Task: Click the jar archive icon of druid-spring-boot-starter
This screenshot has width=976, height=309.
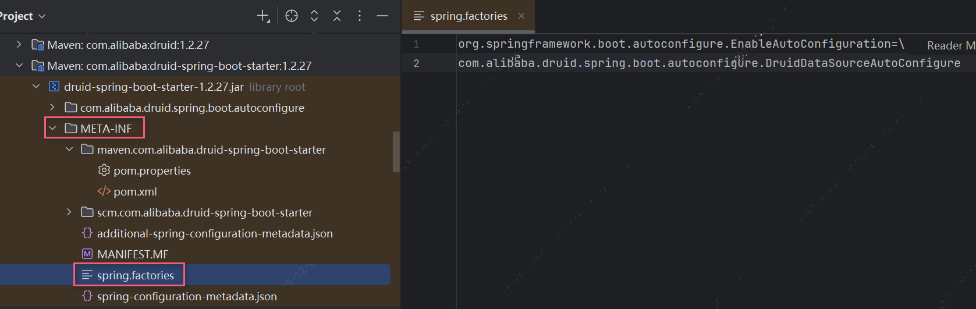Action: coord(54,87)
